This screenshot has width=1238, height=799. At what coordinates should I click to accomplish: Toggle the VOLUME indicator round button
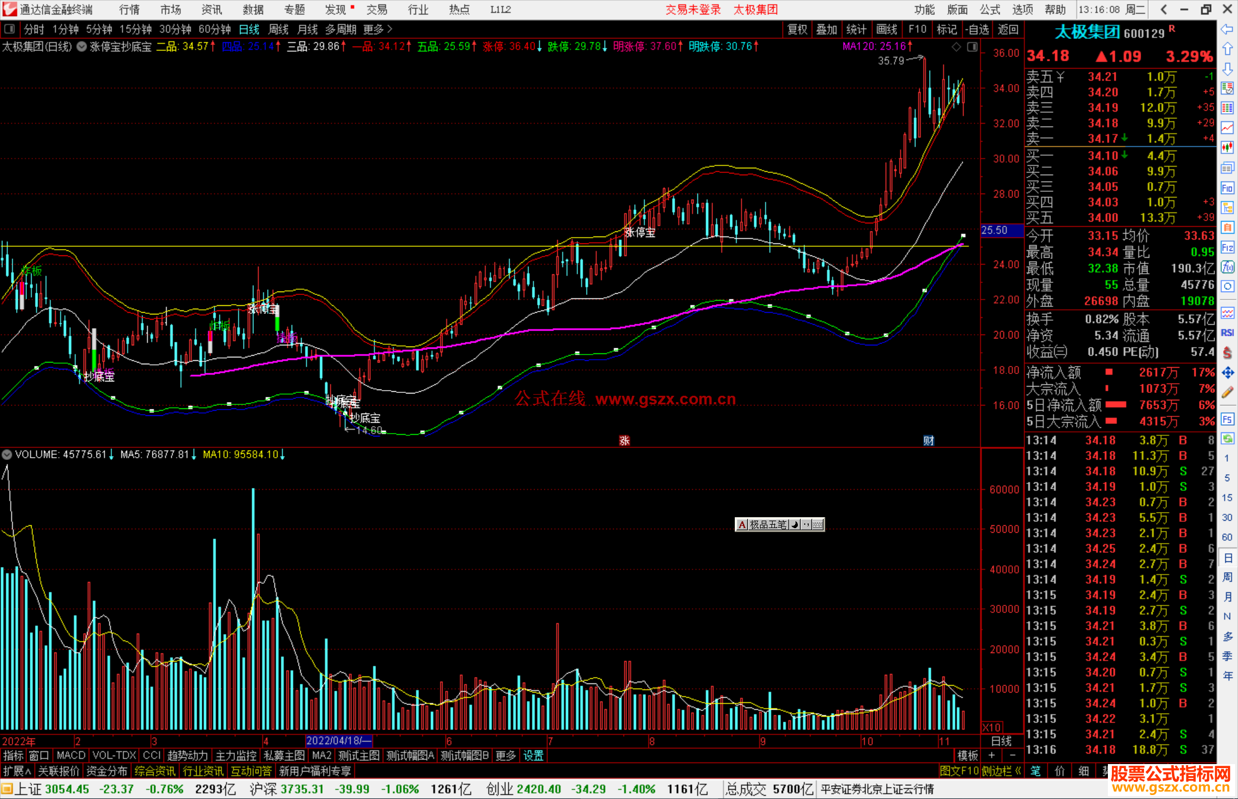pyautogui.click(x=7, y=455)
